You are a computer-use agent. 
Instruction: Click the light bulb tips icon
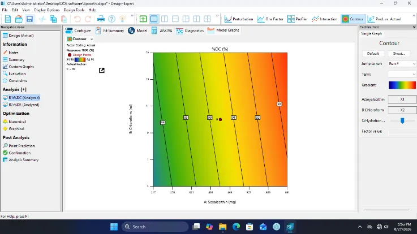[122, 19]
